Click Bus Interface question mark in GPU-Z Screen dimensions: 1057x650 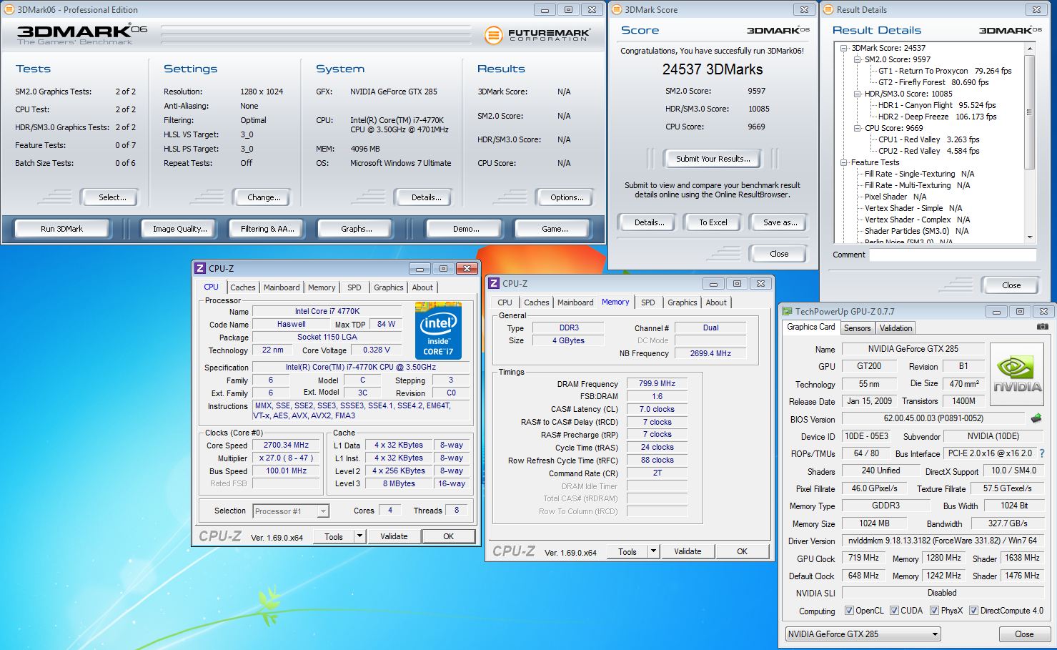pos(1041,453)
